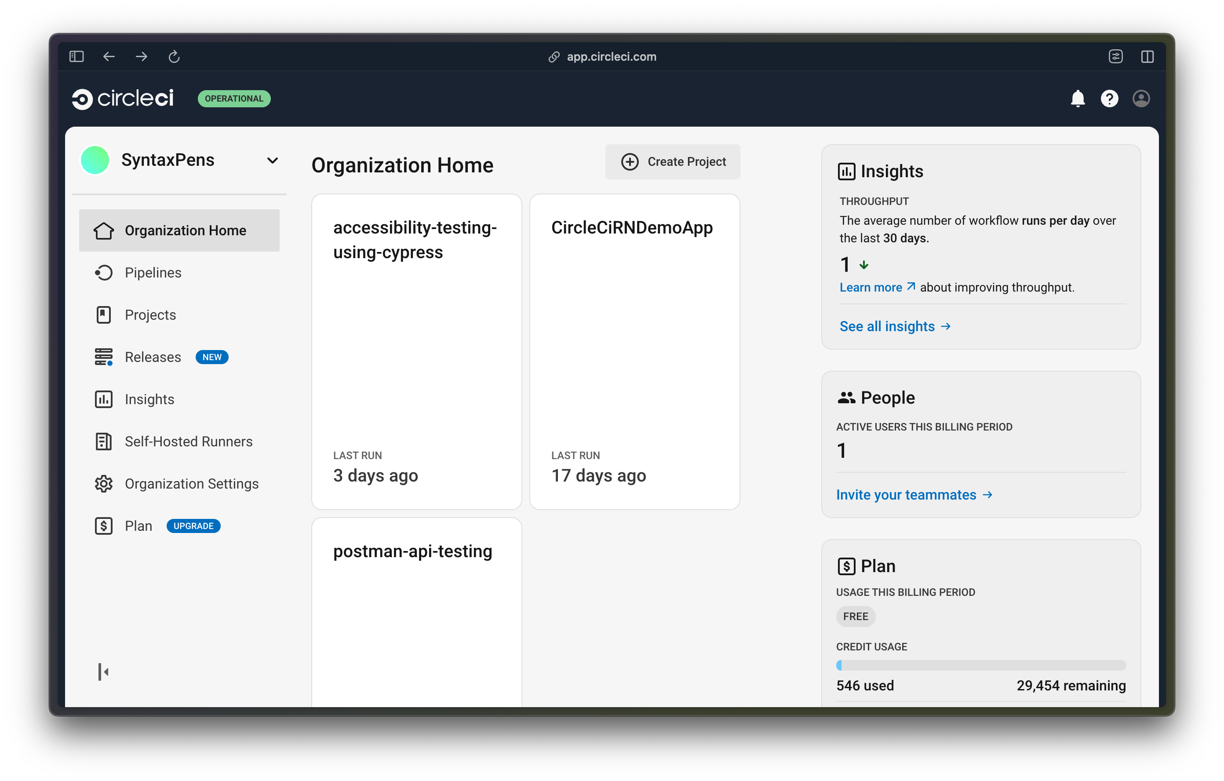Image resolution: width=1224 pixels, height=781 pixels.
Task: Open the help question mark icon
Action: pos(1109,99)
